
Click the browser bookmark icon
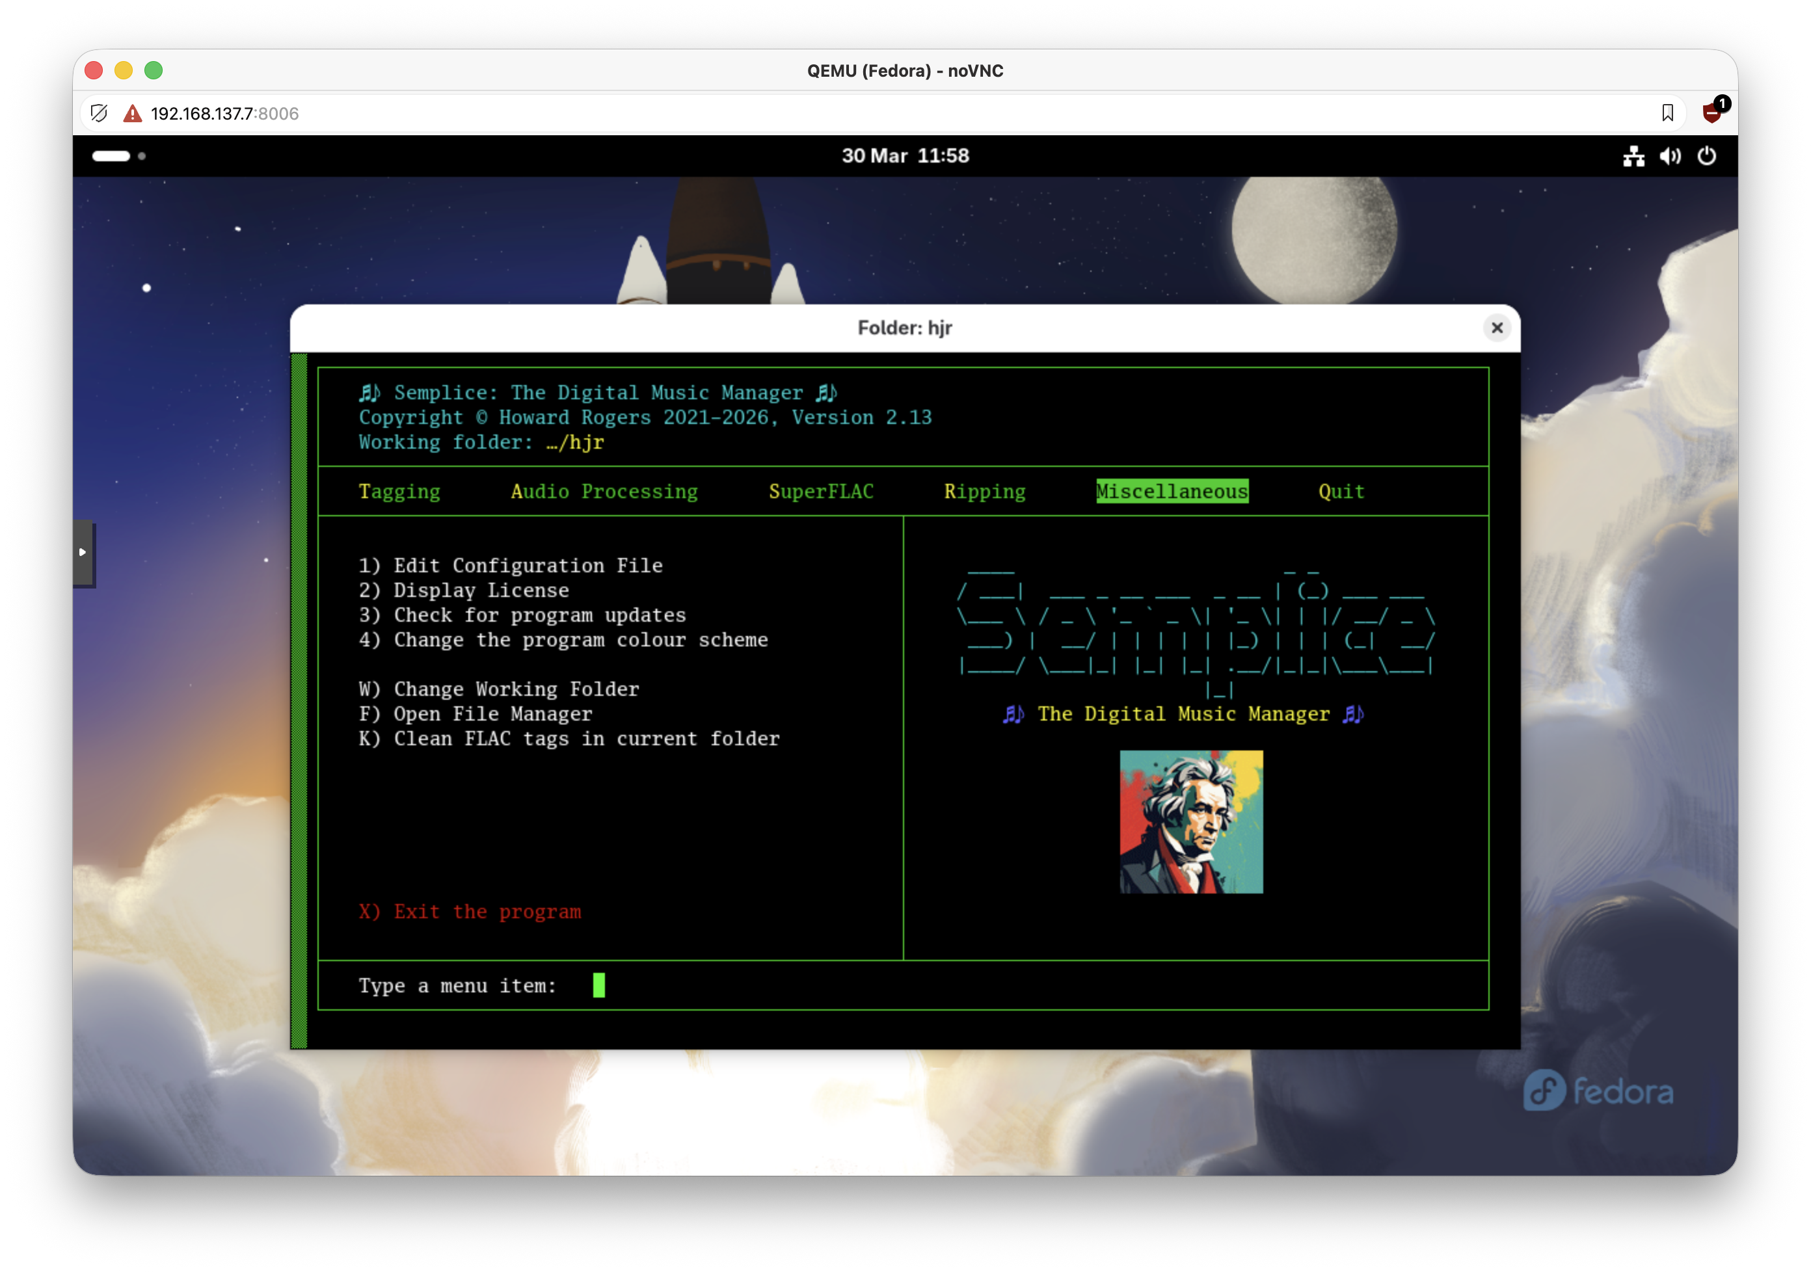pos(1667,114)
